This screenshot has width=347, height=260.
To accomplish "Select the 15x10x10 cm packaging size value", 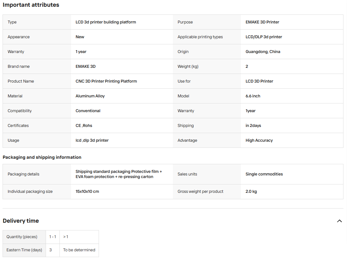I will (x=87, y=192).
